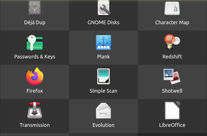Viewport: 207px width, 136px height.
Task: Click the "Evolution" label
Action: click(103, 125)
